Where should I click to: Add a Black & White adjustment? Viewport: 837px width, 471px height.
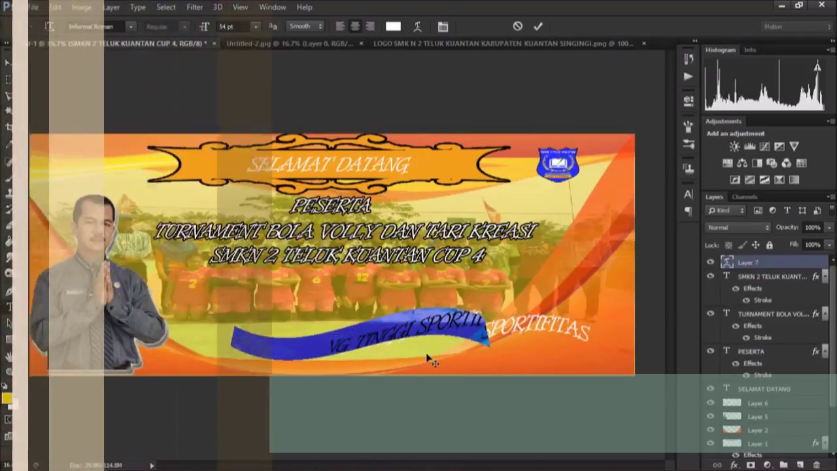click(757, 164)
